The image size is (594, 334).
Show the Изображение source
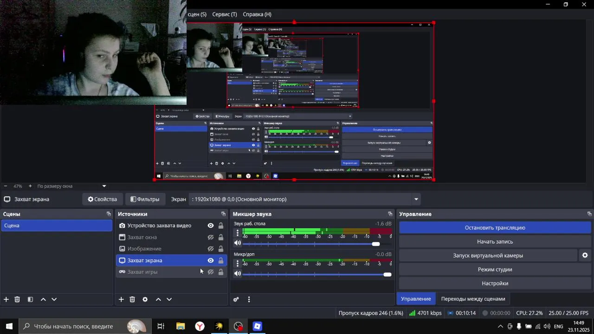point(211,249)
